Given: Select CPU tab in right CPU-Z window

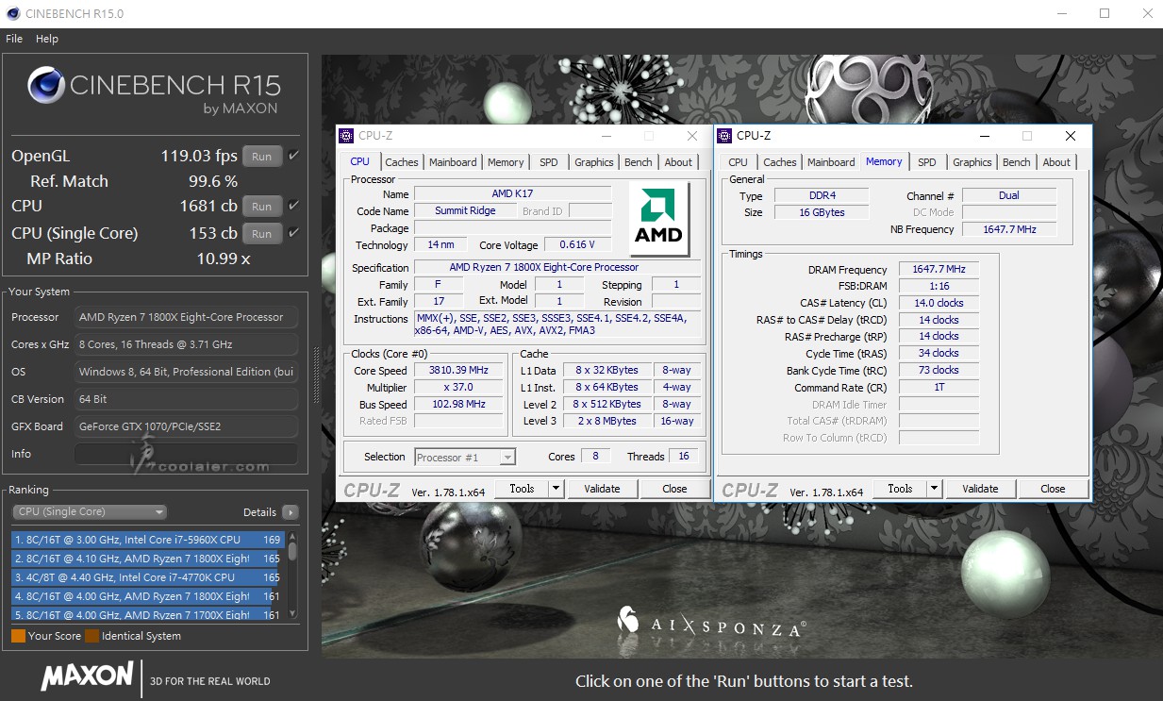Looking at the screenshot, I should pos(739,162).
